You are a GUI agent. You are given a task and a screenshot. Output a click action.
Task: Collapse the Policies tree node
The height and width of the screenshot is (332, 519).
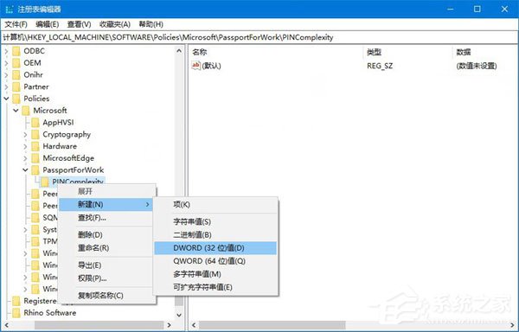coord(6,99)
